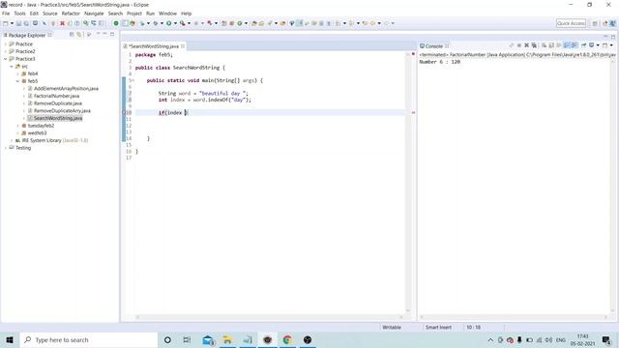This screenshot has width=619, height=348.
Task: Remove launch with Console X icon
Action: click(526, 45)
